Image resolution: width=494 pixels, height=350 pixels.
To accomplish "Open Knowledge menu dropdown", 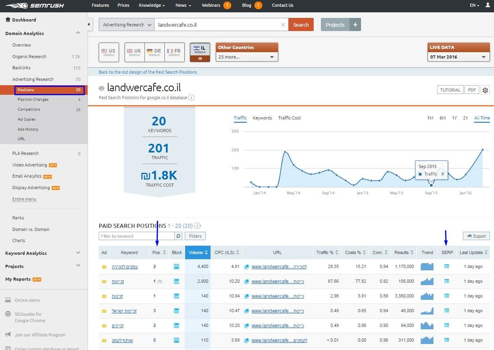I will coord(152,5).
